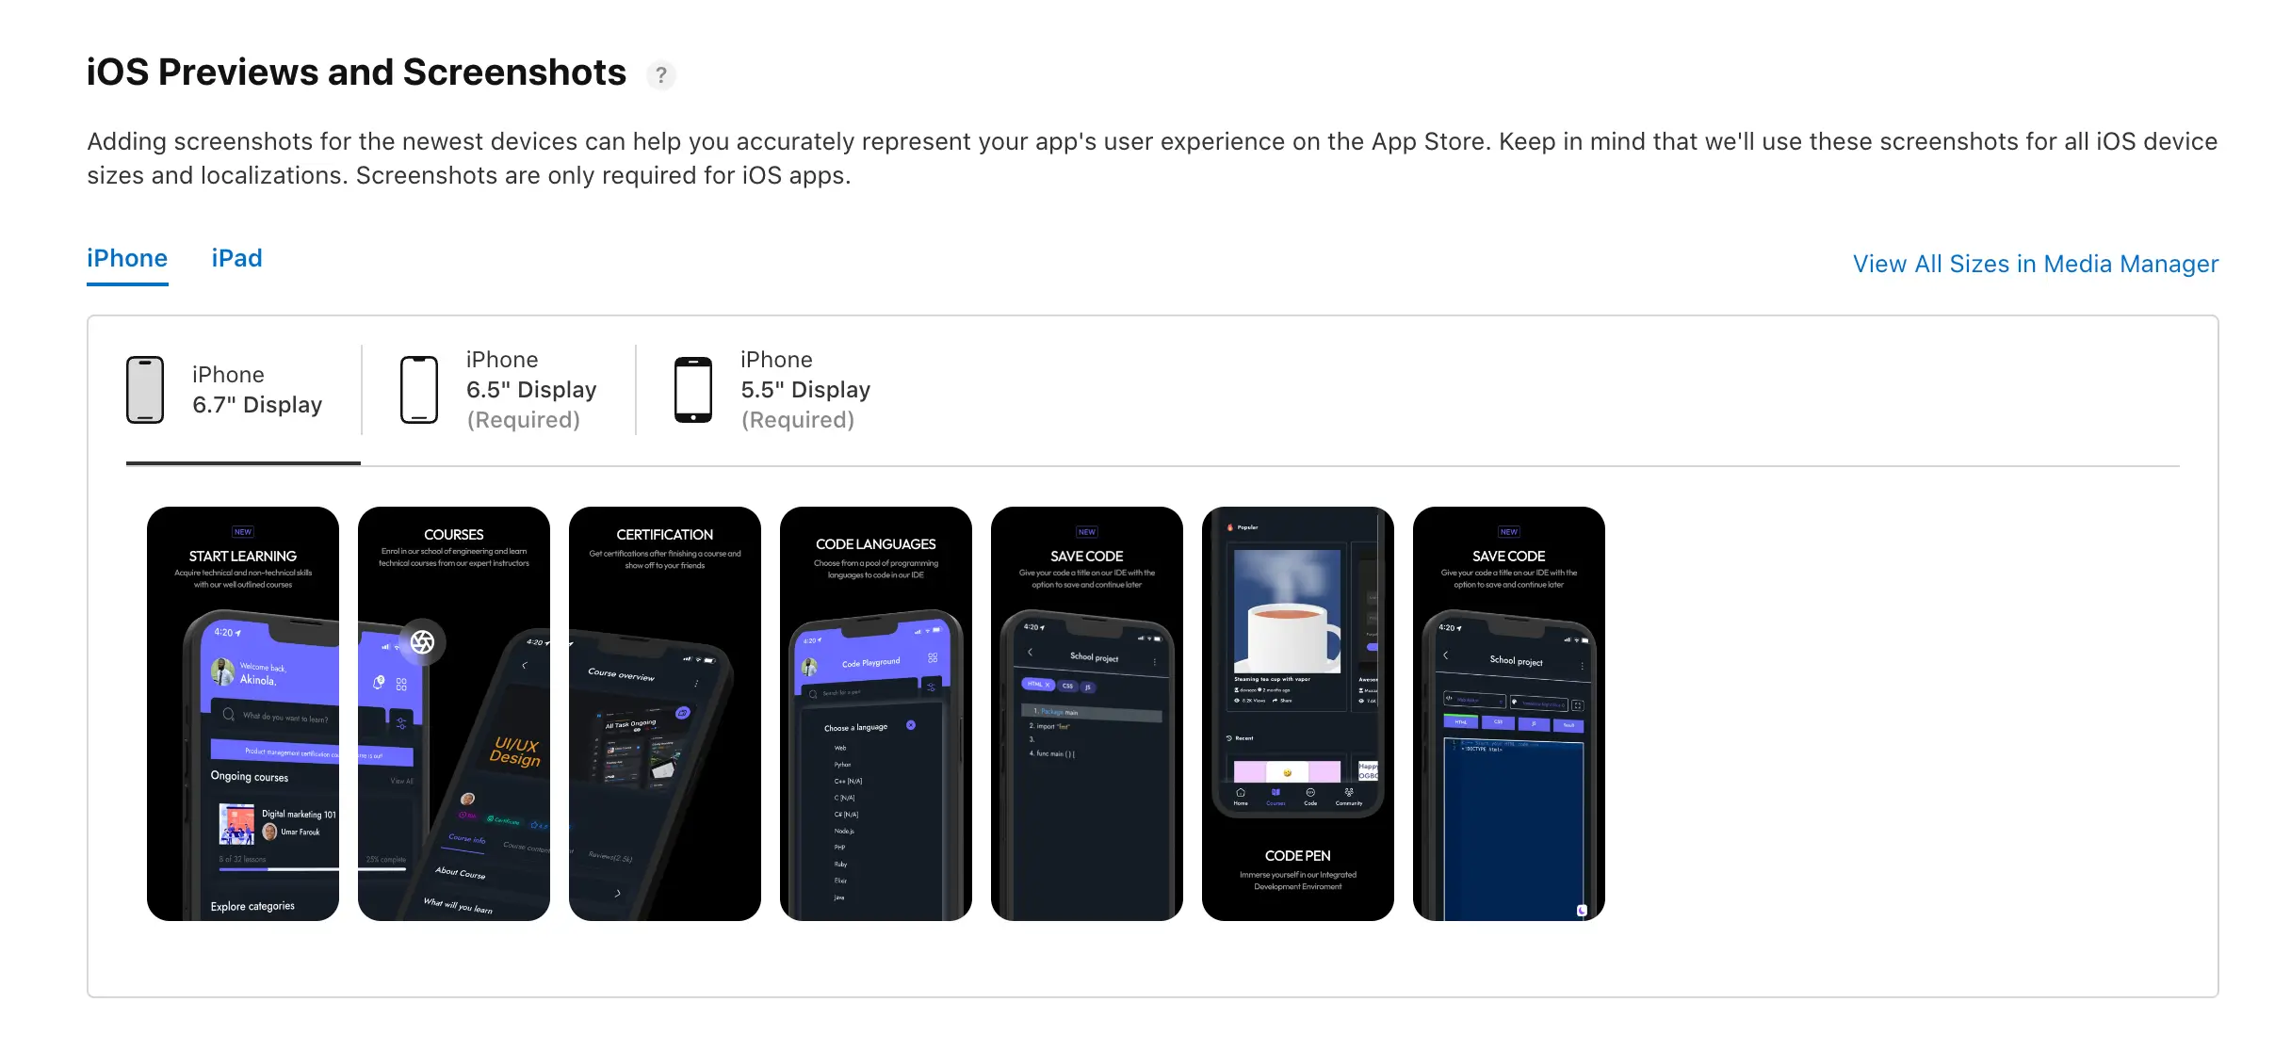
Task: Click the COURSES screenshot thumbnail
Action: tap(453, 714)
